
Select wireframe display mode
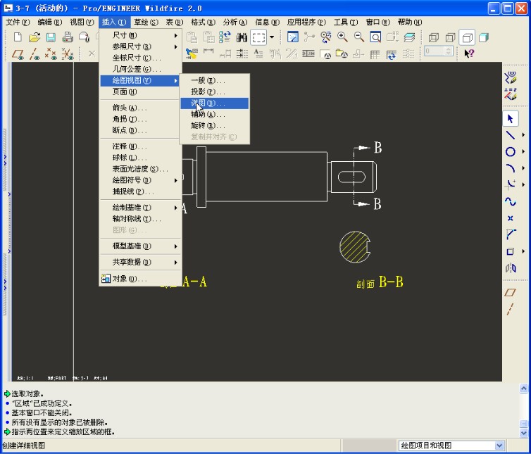click(434, 37)
